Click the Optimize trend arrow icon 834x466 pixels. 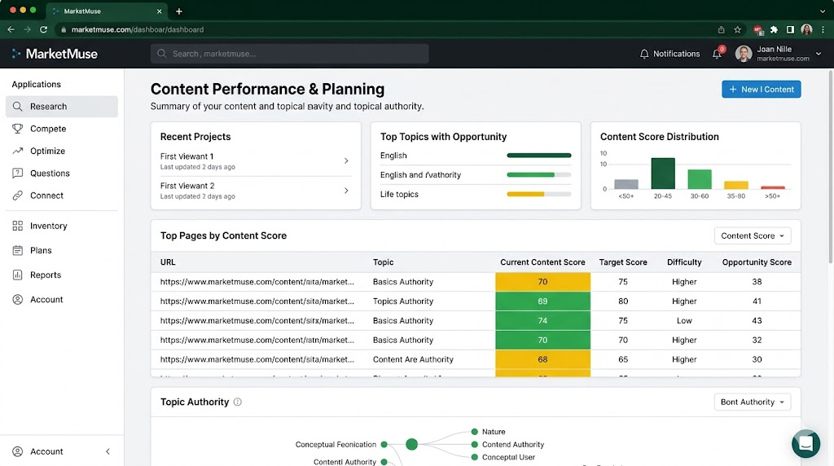[x=18, y=151]
